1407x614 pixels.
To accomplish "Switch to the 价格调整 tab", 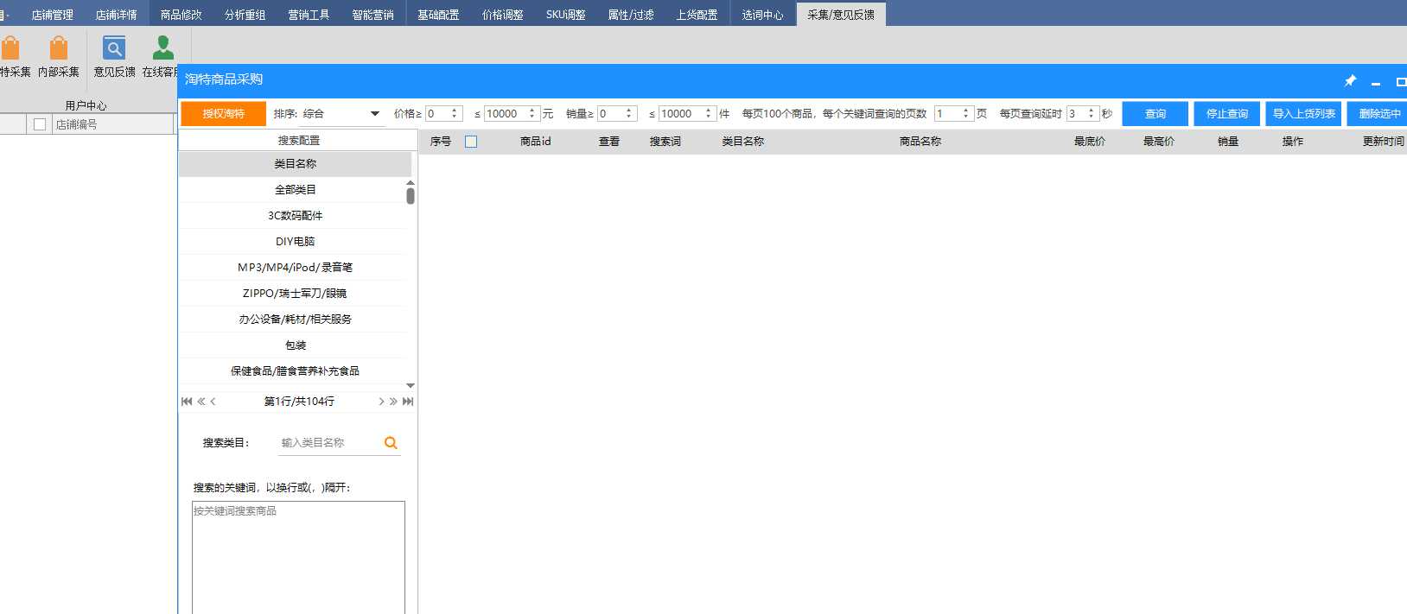I will click(502, 15).
